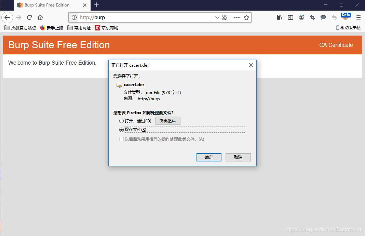Viewport: 365px width, 236px height.
Task: Open a new browser tab
Action: click(96, 5)
